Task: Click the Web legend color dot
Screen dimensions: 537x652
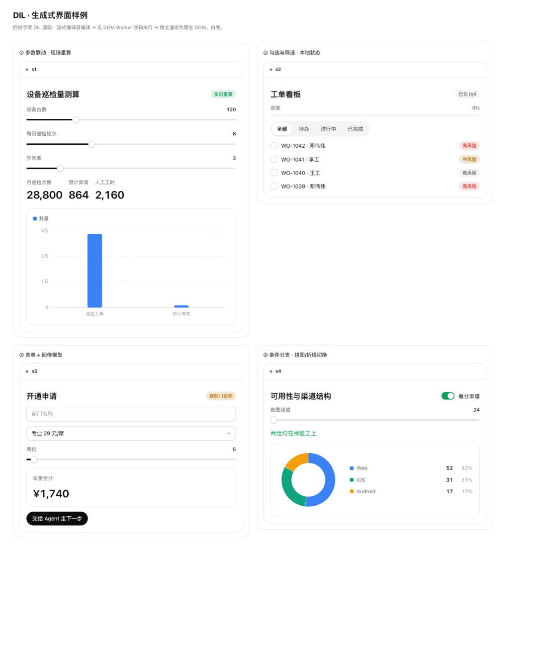Action: tap(352, 468)
